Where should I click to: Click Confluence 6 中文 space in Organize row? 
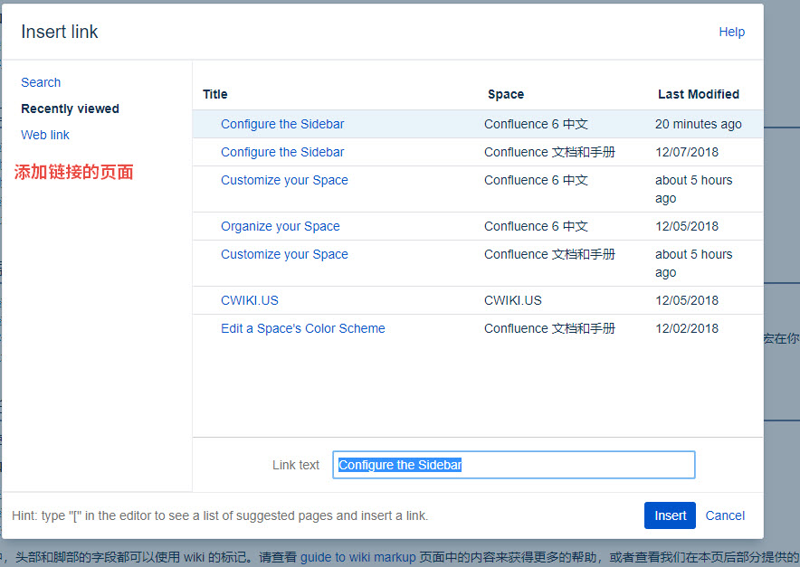(536, 226)
